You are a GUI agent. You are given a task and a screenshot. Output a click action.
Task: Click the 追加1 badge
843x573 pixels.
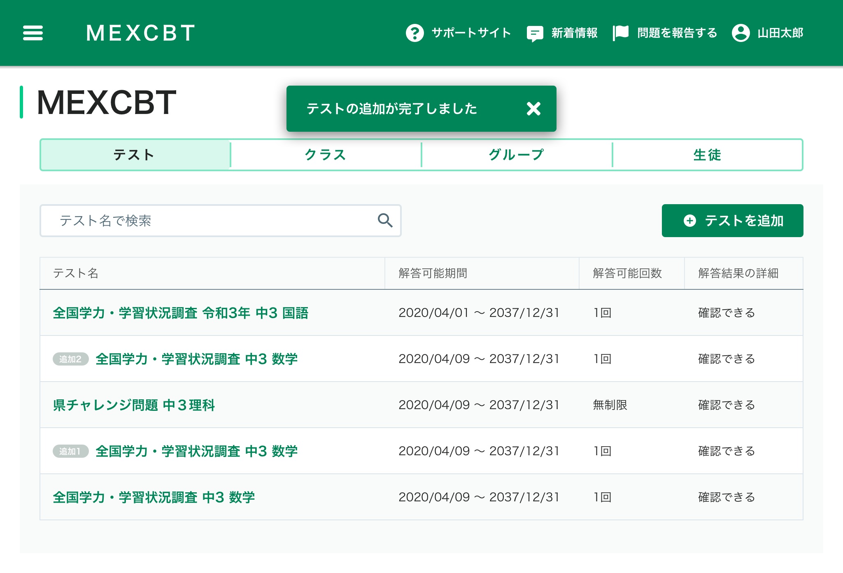coord(70,451)
